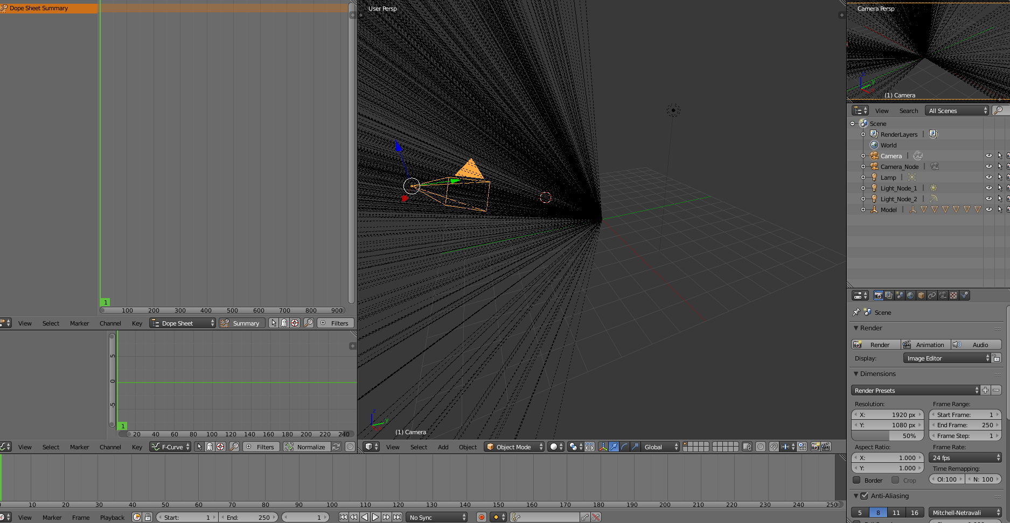The height and width of the screenshot is (523, 1010).
Task: Play animation in reverse in timeline
Action: [x=365, y=517]
